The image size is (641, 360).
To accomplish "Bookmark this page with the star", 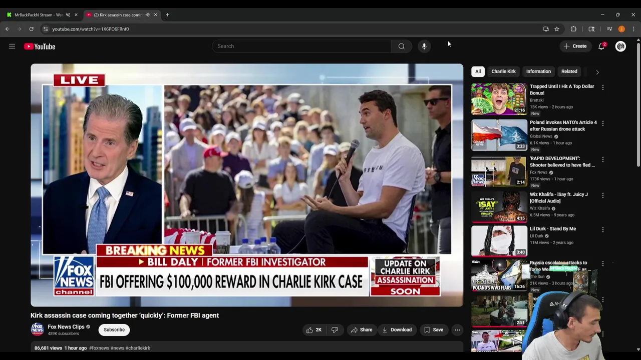I will coord(557,29).
